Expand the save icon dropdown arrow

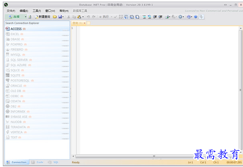tap(63, 17)
